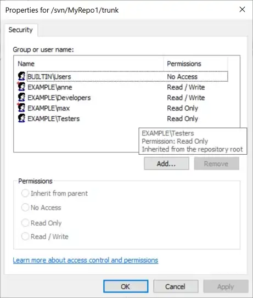Click the EXAMPLE\Developers group icon

tap(21, 97)
